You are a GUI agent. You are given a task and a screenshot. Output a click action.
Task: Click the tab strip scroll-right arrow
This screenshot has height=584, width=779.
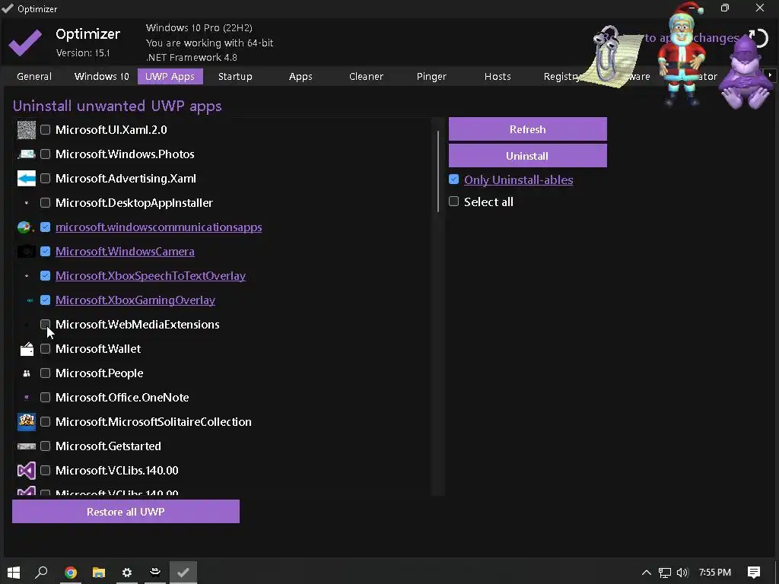pos(770,75)
